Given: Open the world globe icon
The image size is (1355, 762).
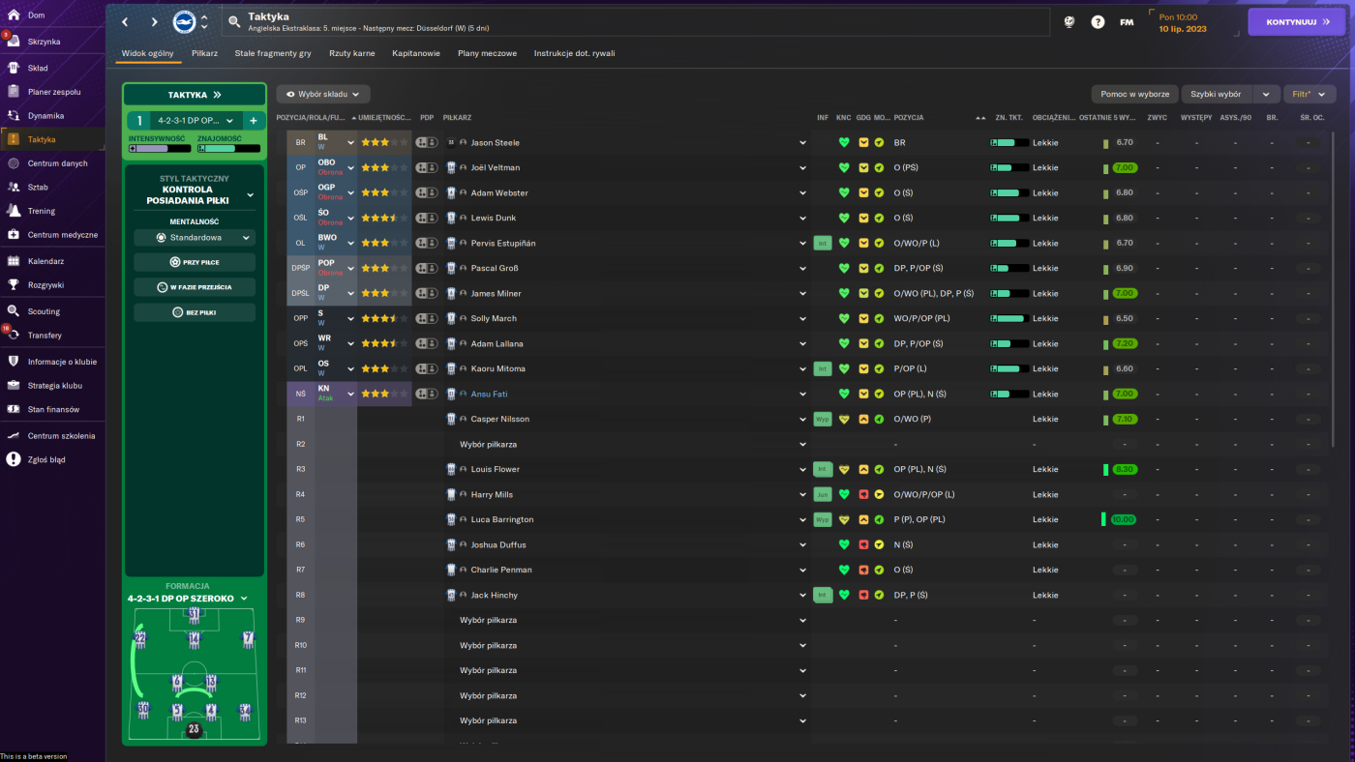Looking at the screenshot, I should [x=1069, y=21].
